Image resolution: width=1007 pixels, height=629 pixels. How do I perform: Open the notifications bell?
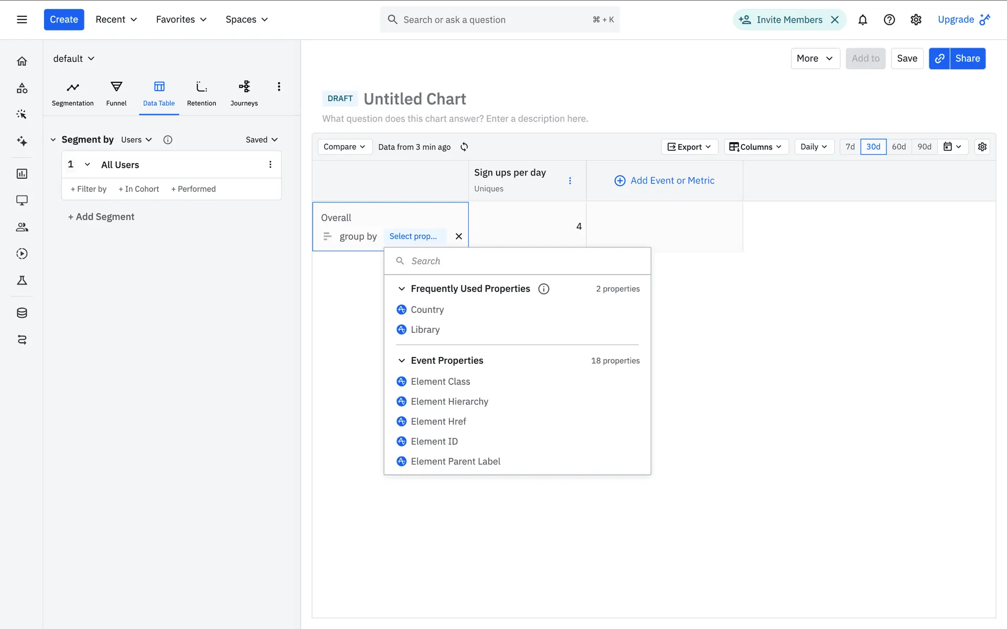point(862,20)
